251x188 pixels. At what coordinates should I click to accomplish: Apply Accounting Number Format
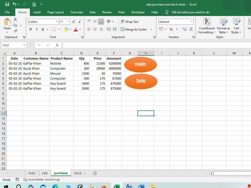(x=161, y=29)
